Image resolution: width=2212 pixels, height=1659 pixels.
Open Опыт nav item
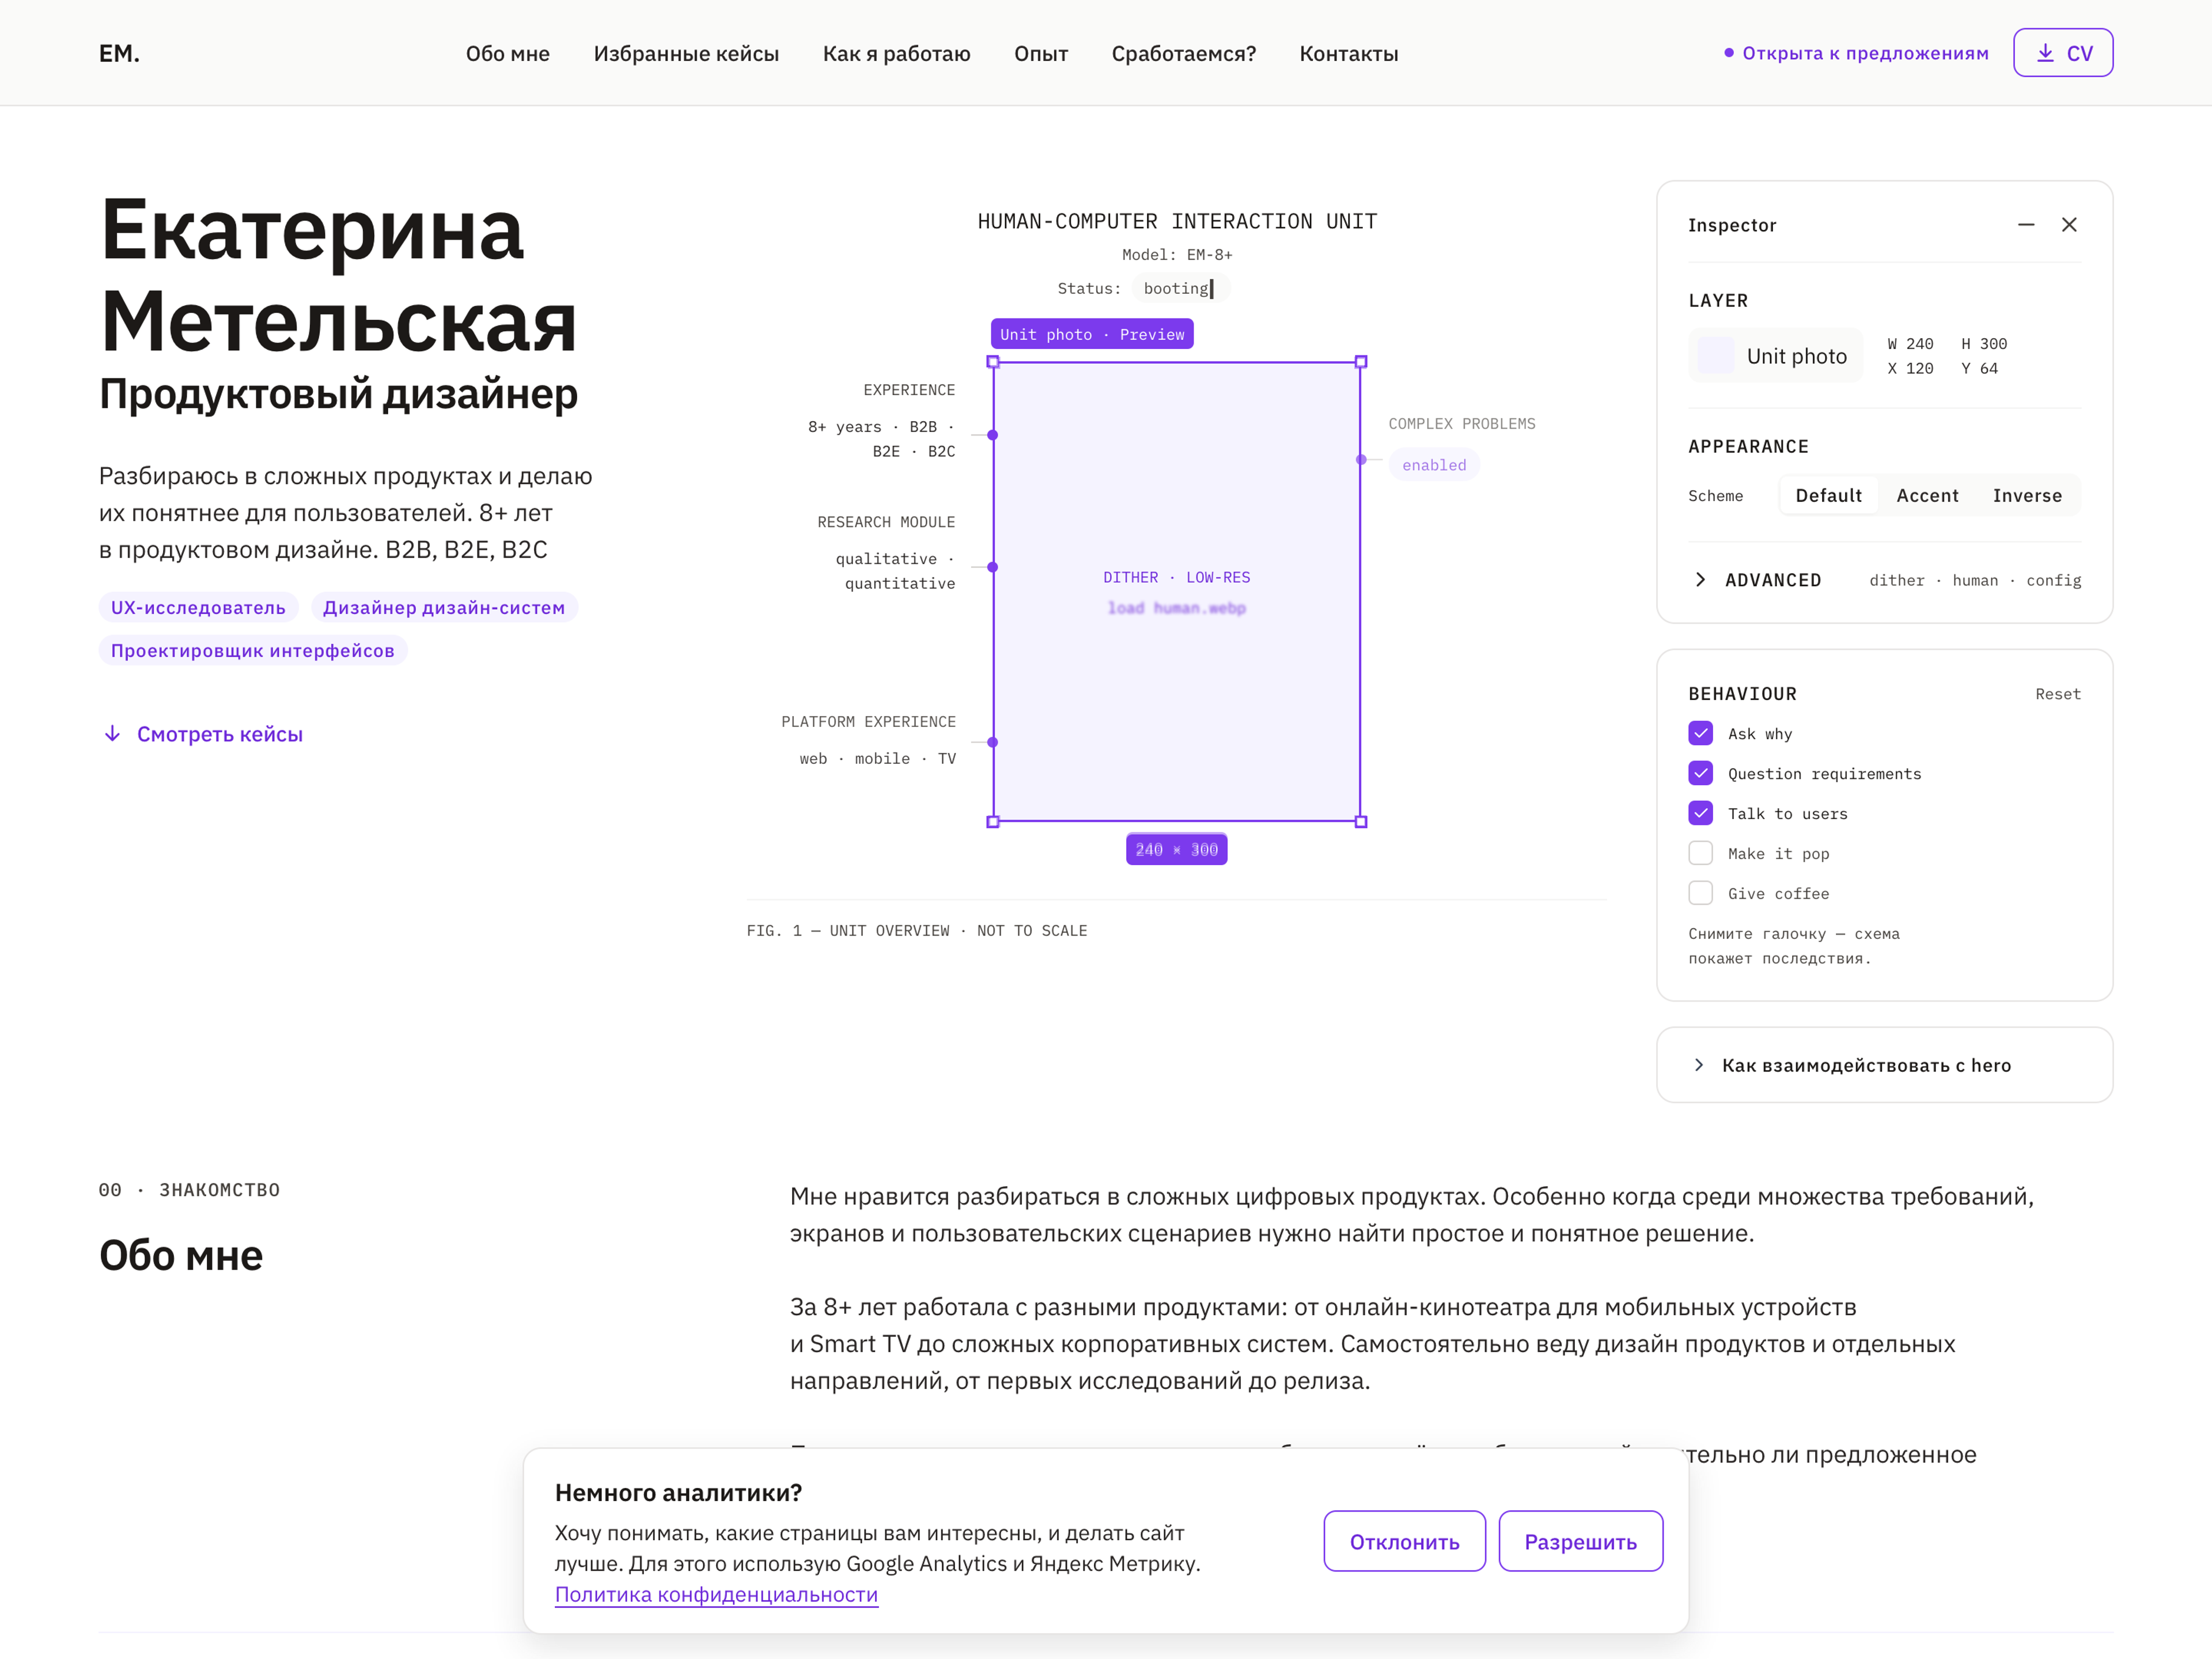[x=1041, y=54]
